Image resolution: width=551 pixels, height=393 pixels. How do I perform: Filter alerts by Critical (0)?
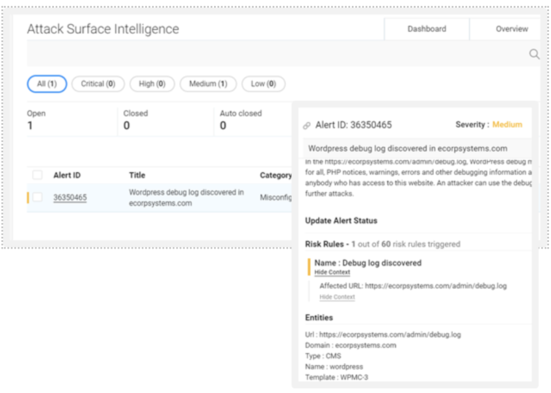pos(98,84)
